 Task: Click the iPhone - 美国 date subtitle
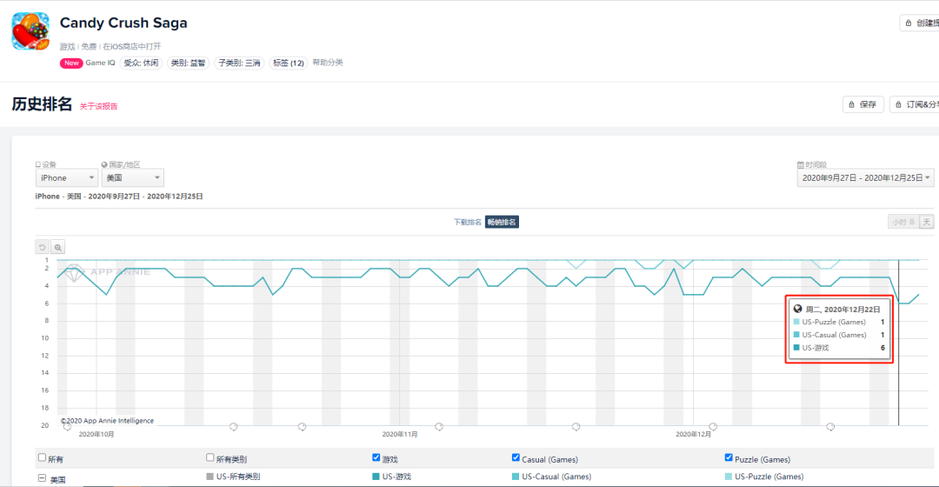(x=119, y=197)
